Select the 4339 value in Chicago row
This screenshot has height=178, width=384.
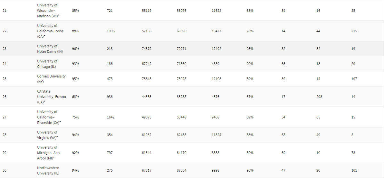click(x=216, y=64)
